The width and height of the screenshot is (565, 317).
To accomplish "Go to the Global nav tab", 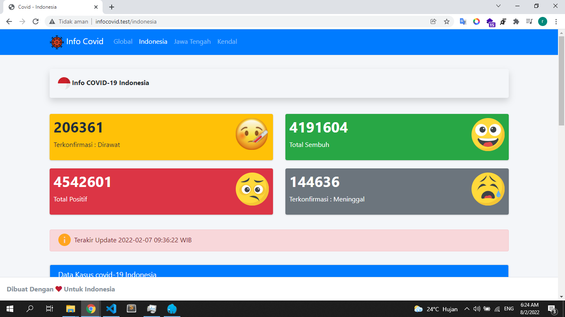I will point(123,42).
